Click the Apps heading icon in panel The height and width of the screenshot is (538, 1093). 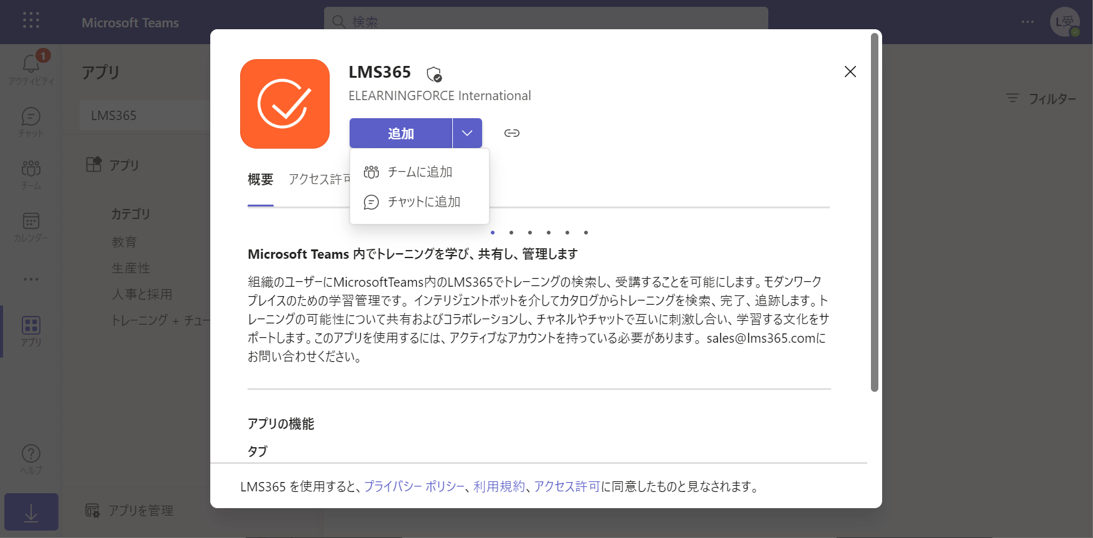(x=93, y=165)
